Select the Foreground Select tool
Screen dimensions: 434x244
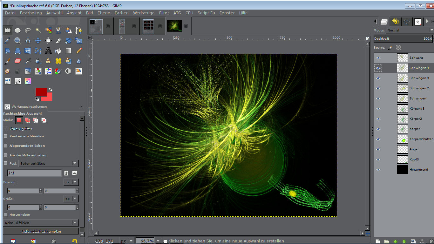69,30
